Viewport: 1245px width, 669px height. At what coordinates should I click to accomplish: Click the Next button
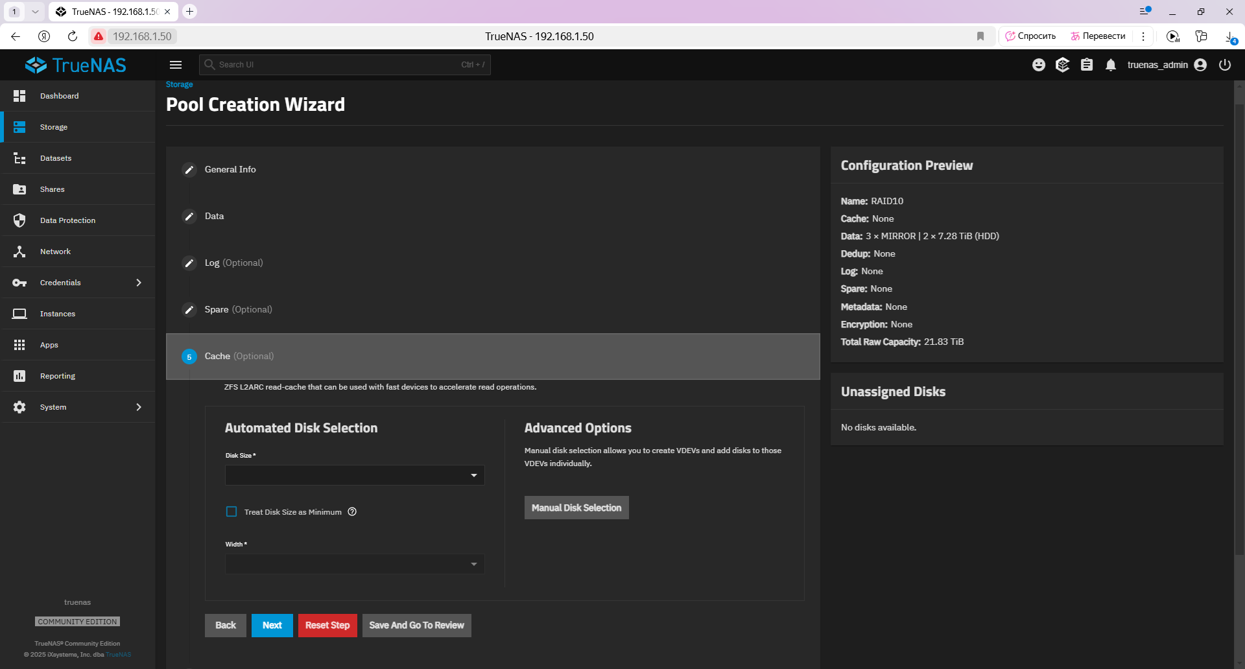tap(272, 626)
